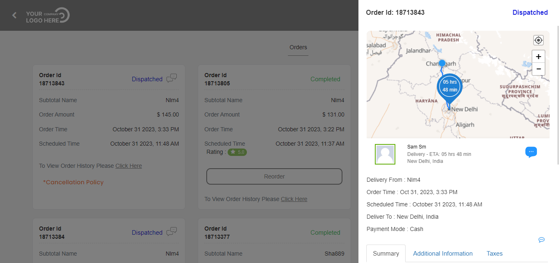Select the Orders tab
The width and height of the screenshot is (559, 263).
tap(298, 47)
